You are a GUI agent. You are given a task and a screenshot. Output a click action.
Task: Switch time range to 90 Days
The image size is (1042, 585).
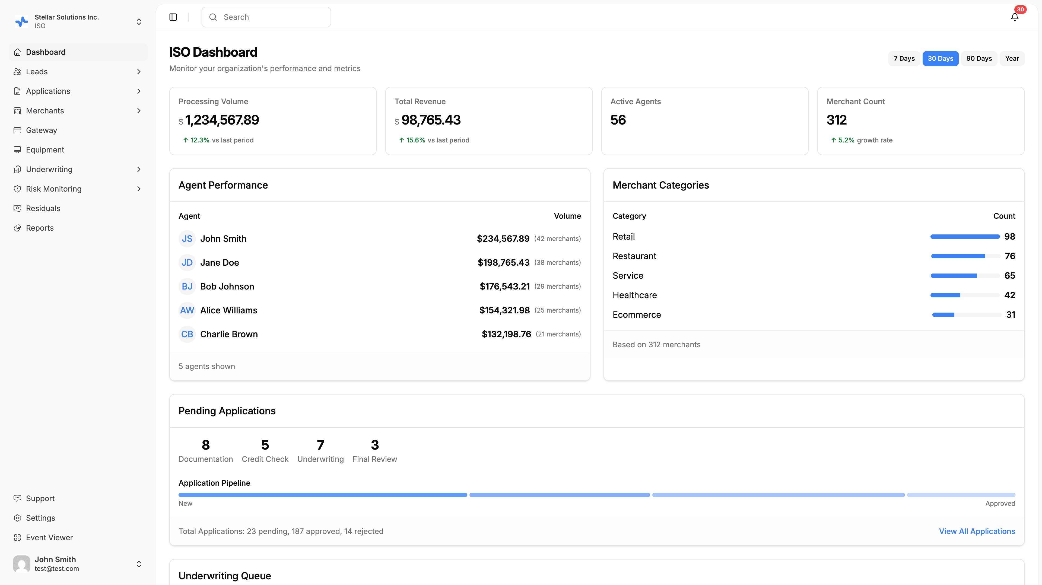click(x=979, y=58)
